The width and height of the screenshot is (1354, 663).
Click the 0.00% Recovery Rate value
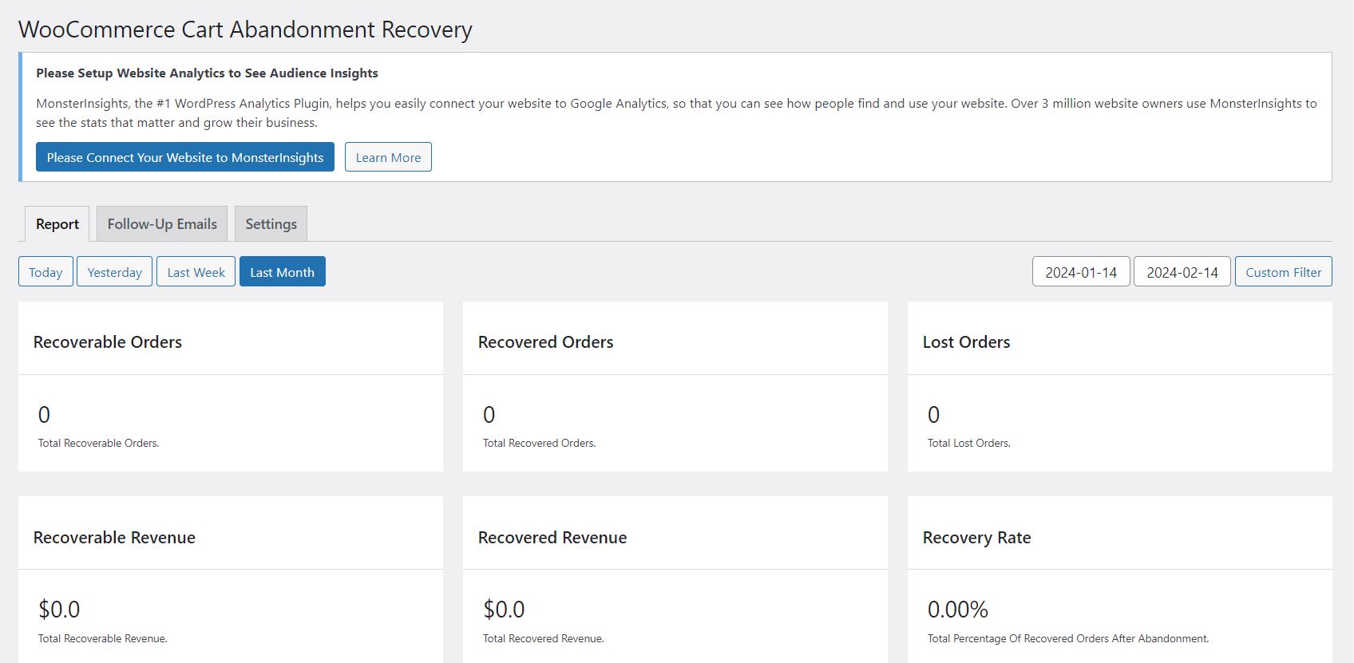pos(957,610)
